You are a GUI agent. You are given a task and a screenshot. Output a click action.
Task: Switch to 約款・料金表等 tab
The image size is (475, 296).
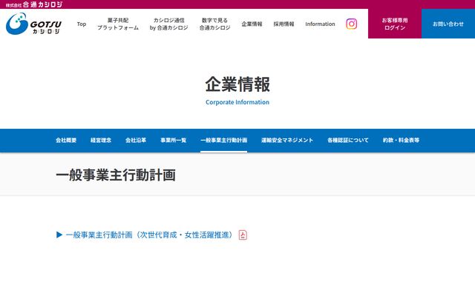pos(401,140)
